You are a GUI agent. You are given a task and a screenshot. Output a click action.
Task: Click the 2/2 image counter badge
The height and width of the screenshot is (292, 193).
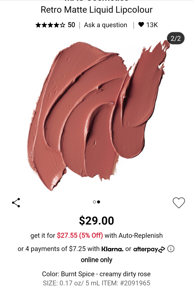(x=176, y=38)
